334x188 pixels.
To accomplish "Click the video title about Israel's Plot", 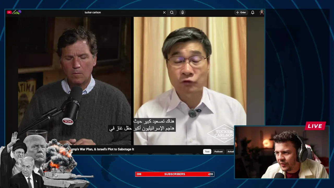I will click(103, 149).
